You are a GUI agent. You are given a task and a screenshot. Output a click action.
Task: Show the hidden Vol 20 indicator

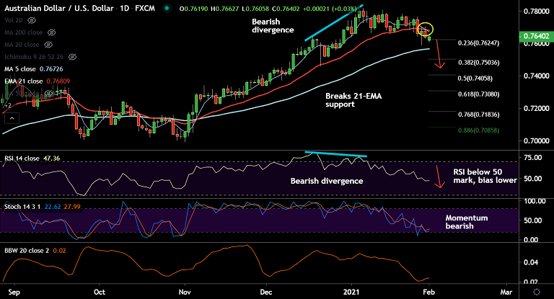click(32, 20)
